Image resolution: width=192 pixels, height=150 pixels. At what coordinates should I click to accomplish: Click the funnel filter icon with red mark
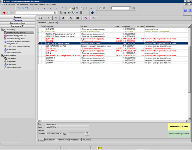click(4, 12)
